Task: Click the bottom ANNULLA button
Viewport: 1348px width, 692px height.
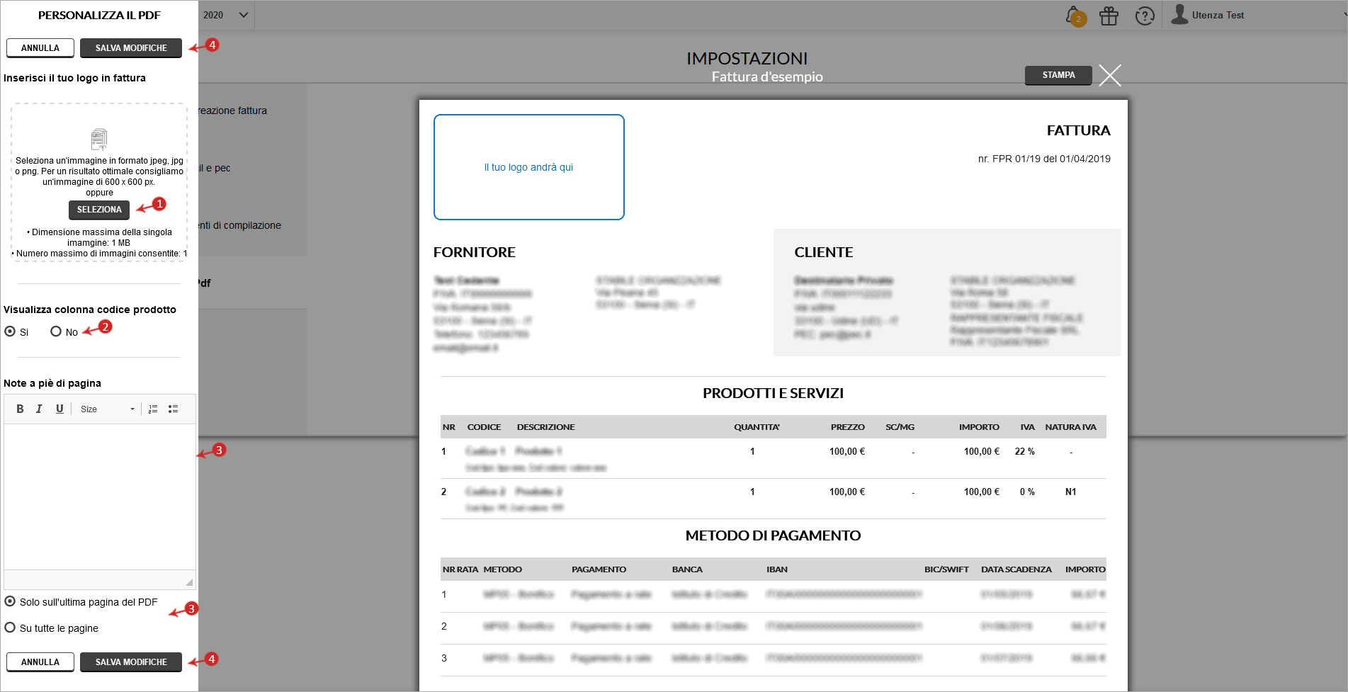Action: click(40, 662)
